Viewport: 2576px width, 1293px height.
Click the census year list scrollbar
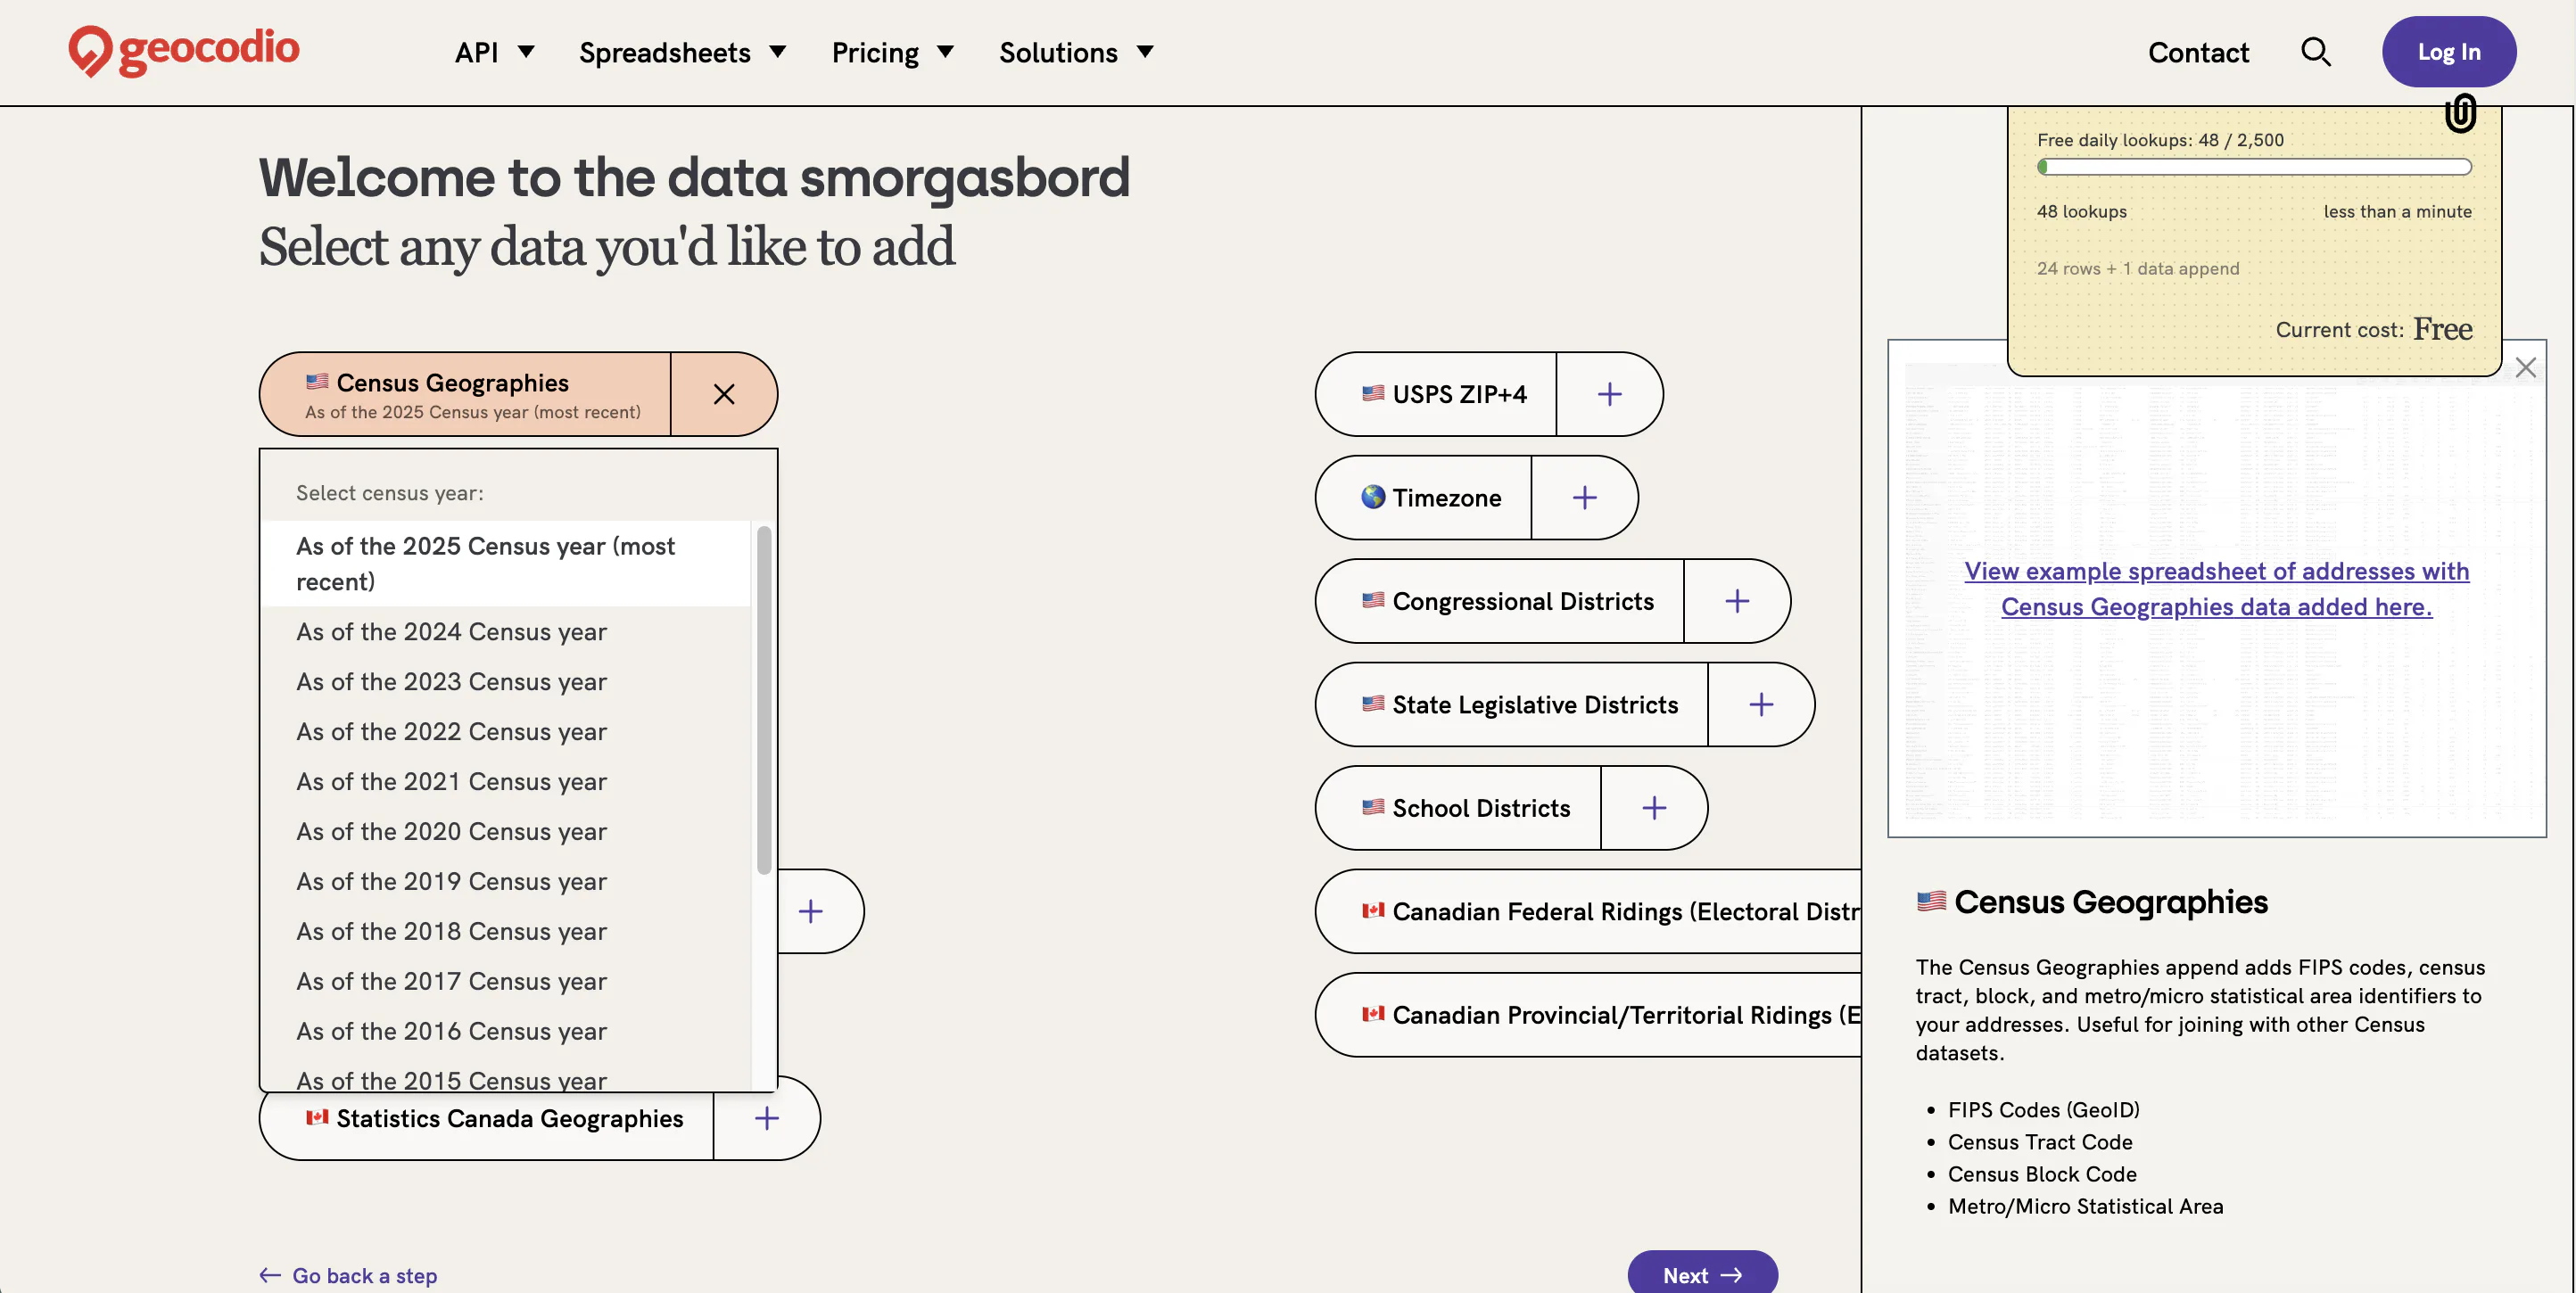click(764, 700)
